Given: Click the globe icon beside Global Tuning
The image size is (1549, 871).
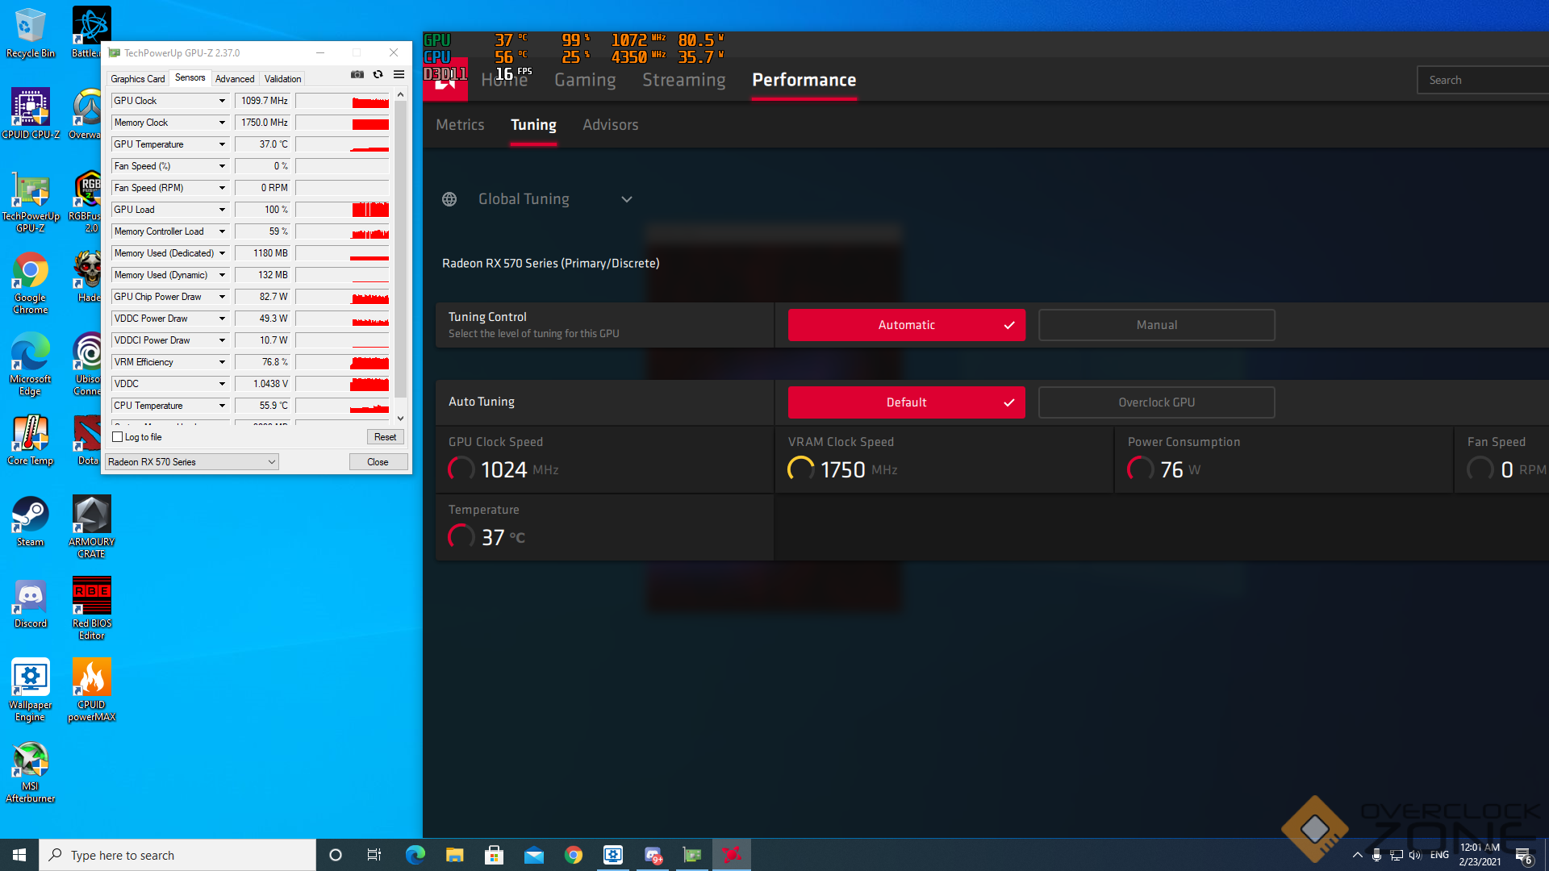Looking at the screenshot, I should click(449, 199).
